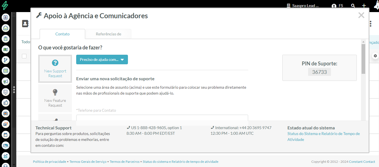The image size is (379, 167).
Task: Open the contacts icon in left sidebar
Action: (6, 17)
